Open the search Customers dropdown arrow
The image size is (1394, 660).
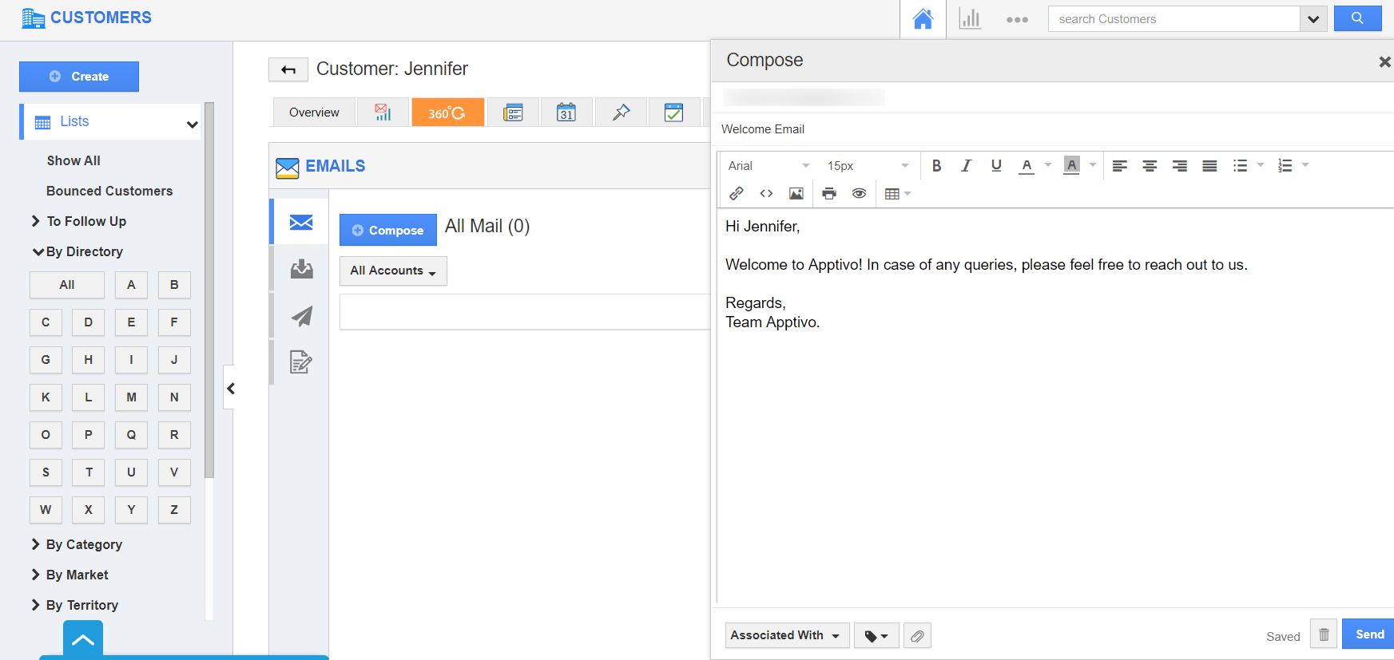(x=1313, y=19)
